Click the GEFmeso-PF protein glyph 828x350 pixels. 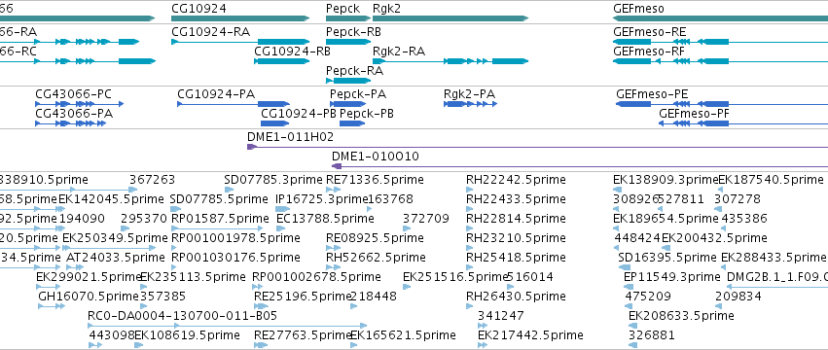(694, 123)
